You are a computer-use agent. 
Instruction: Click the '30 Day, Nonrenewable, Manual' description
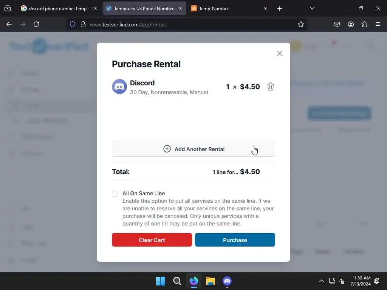(x=169, y=92)
